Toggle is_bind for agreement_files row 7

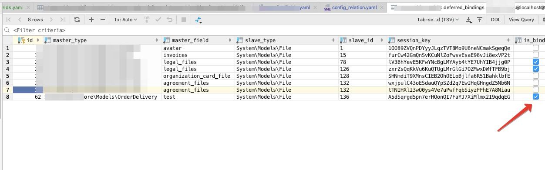coord(536,90)
